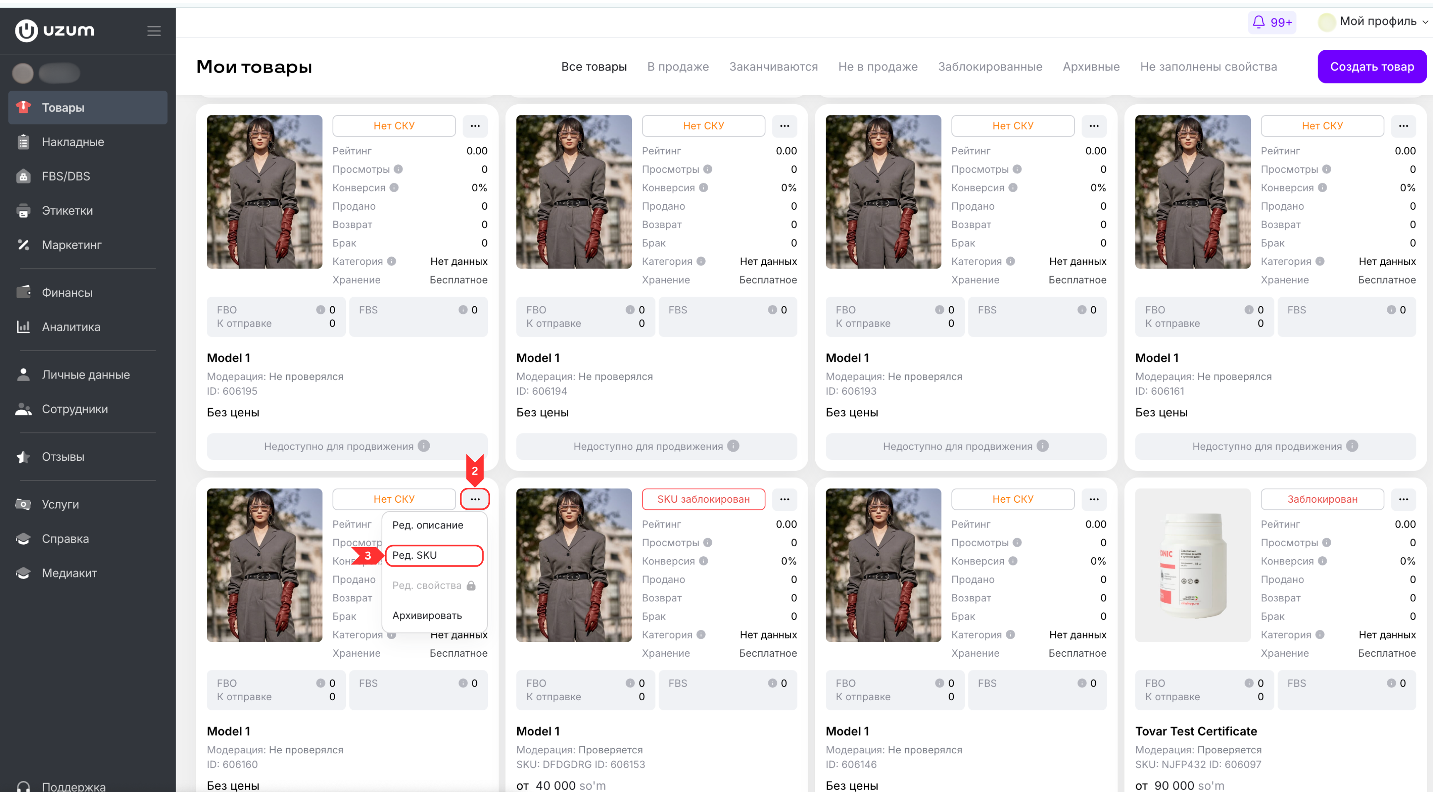Open Поддержка at the sidebar bottom
The image size is (1433, 792).
point(88,785)
